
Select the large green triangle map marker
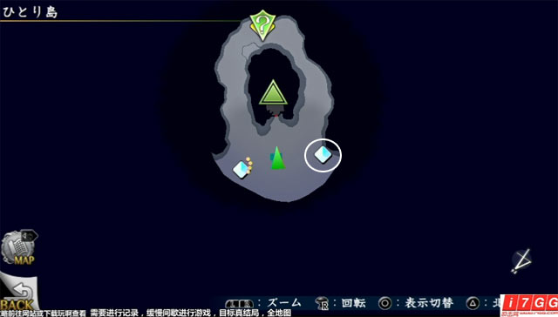coord(273,92)
